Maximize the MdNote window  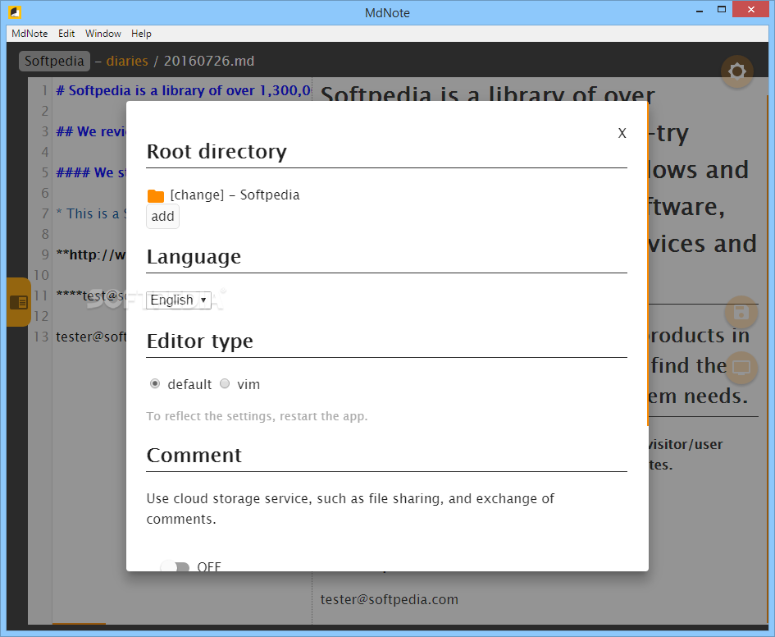click(722, 10)
